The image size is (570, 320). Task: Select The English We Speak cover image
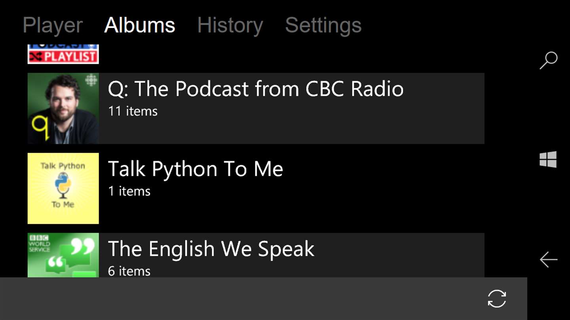[63, 255]
